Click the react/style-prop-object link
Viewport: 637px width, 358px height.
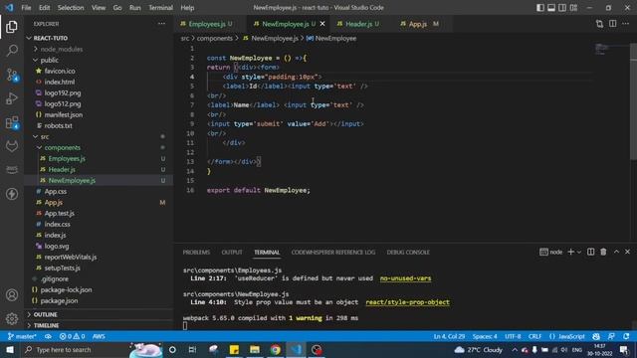pos(407,302)
